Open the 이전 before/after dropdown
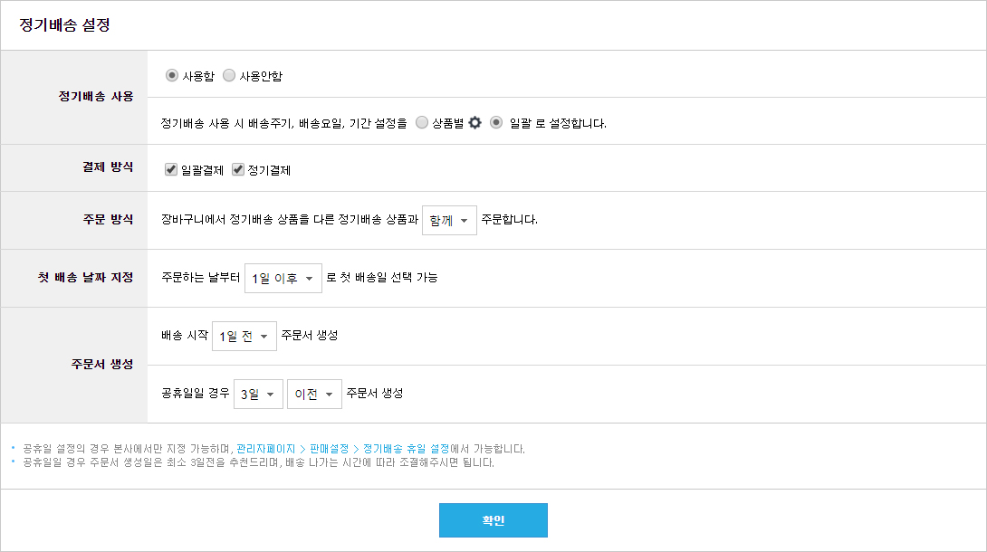This screenshot has height=552, width=987. (315, 394)
